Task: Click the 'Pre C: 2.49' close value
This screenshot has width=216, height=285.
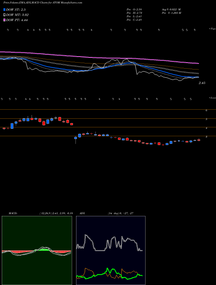Action: pyautogui.click(x=134, y=20)
